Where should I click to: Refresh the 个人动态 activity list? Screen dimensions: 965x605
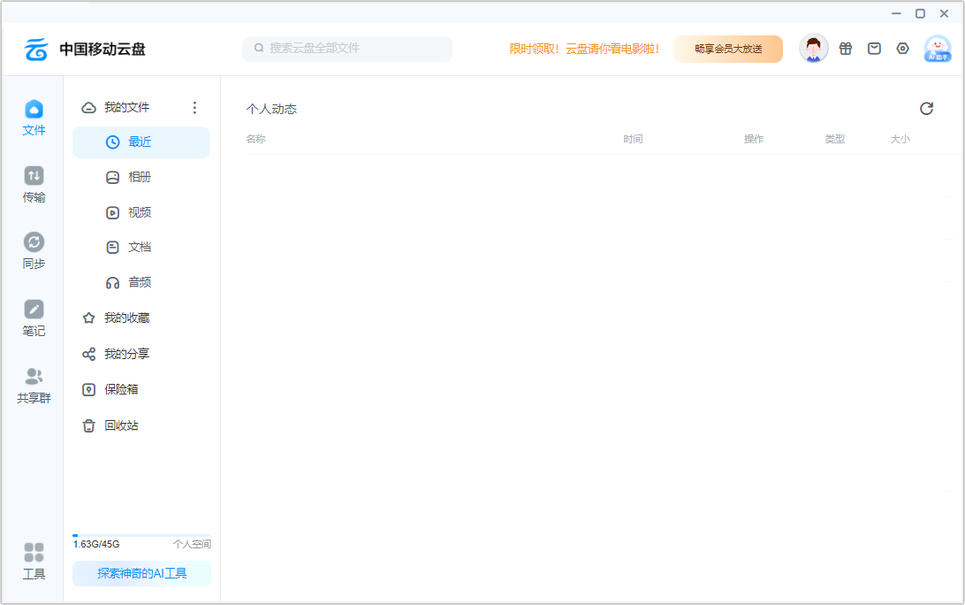point(926,108)
